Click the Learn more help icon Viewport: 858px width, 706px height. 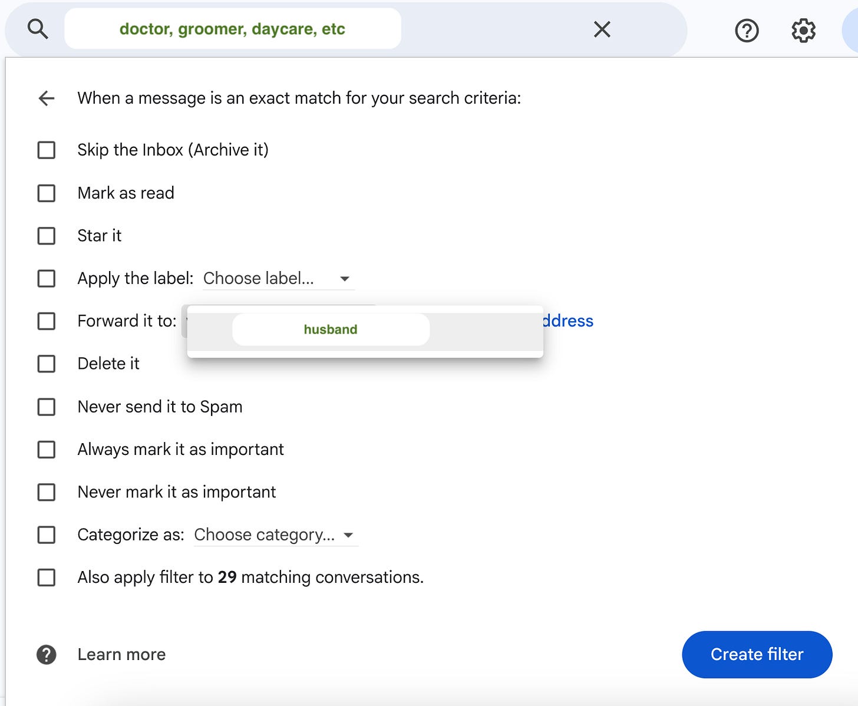[47, 654]
